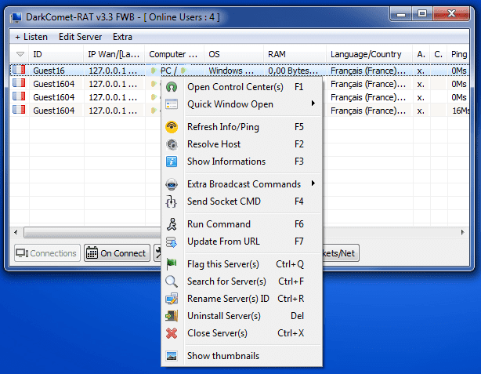Select Rename Server(s) ID entry
Image resolution: width=481 pixels, height=374 pixels.
tap(242, 299)
